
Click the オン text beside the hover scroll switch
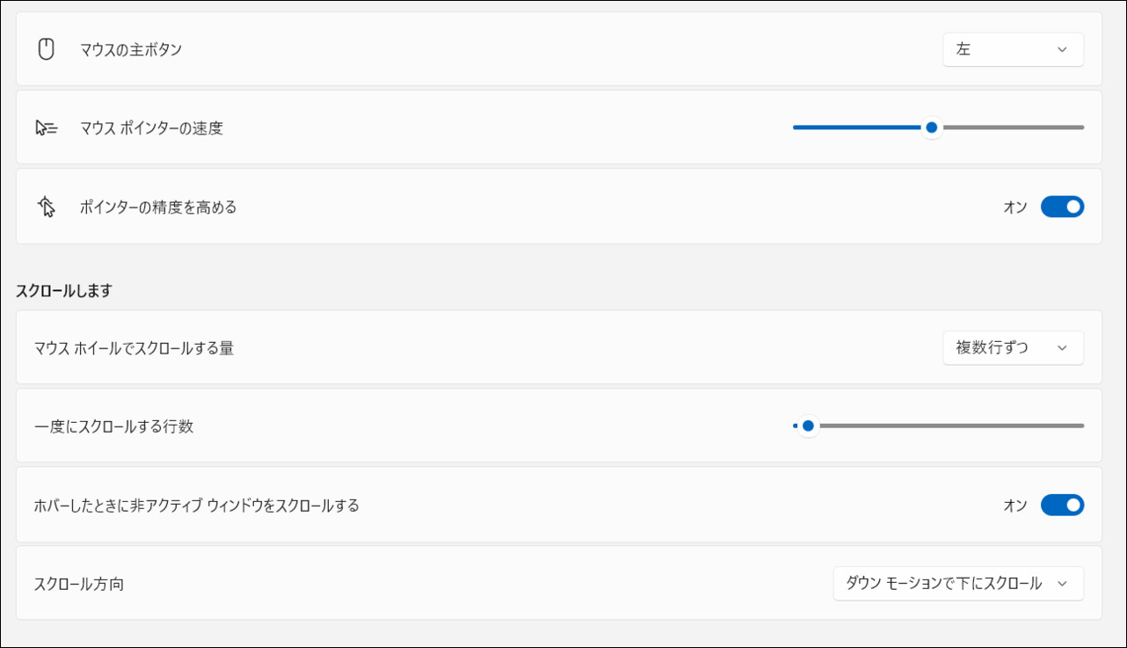[1015, 506]
